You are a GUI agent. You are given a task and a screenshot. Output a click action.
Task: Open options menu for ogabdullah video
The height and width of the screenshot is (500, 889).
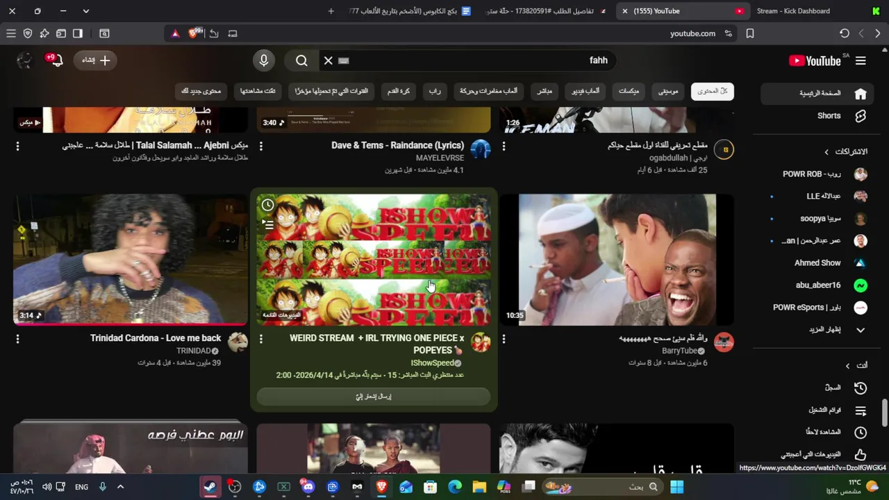[504, 146]
